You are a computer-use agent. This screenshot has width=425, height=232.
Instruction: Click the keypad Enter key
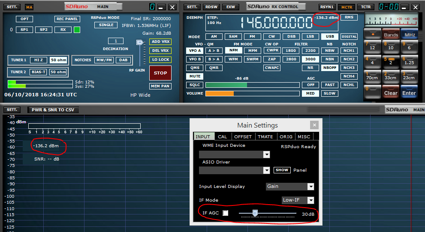[409, 92]
